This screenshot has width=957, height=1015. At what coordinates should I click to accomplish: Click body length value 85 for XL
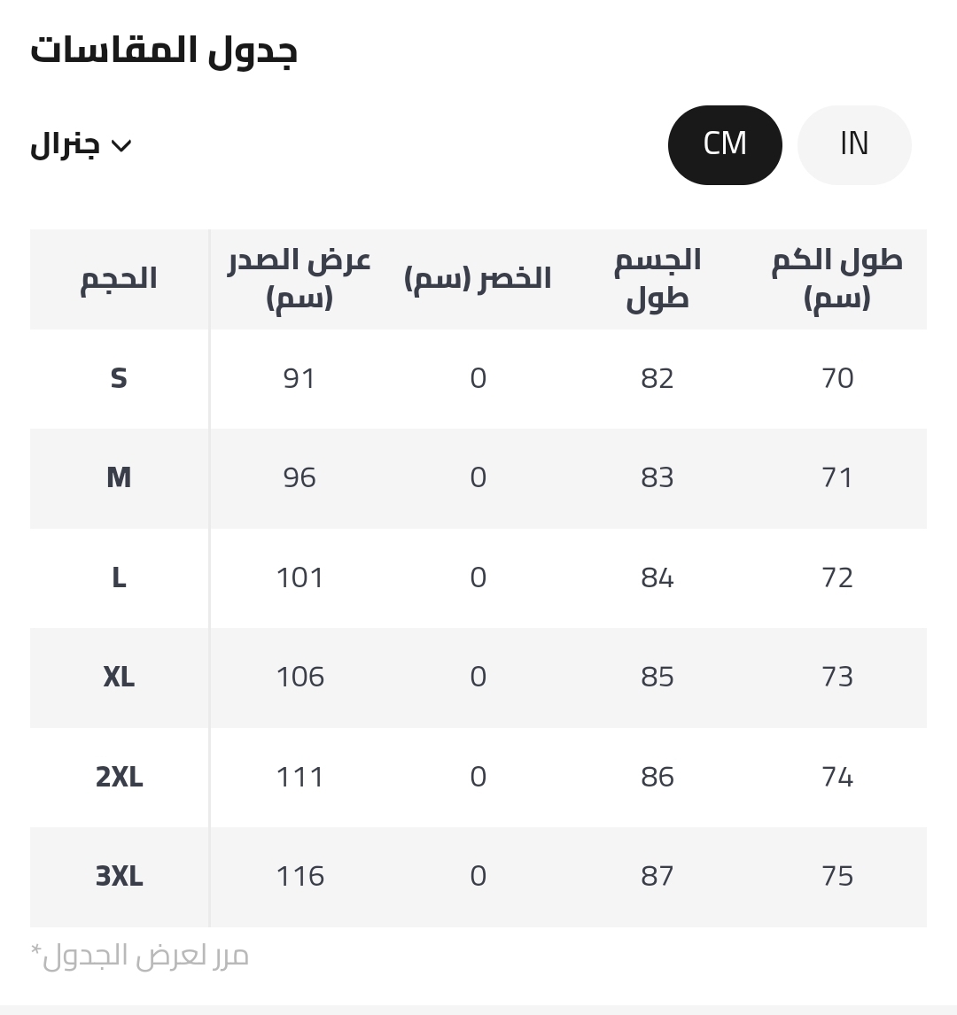tap(657, 677)
